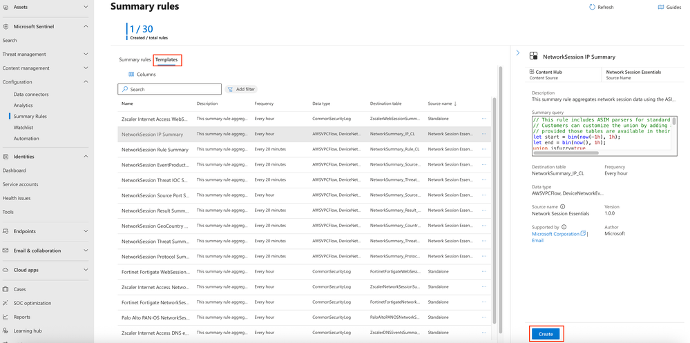The image size is (690, 343).
Task: Expand Content management chevron
Action: tap(86, 68)
